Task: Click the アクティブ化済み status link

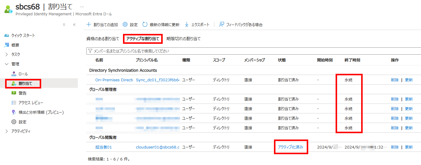Action: click(290, 147)
